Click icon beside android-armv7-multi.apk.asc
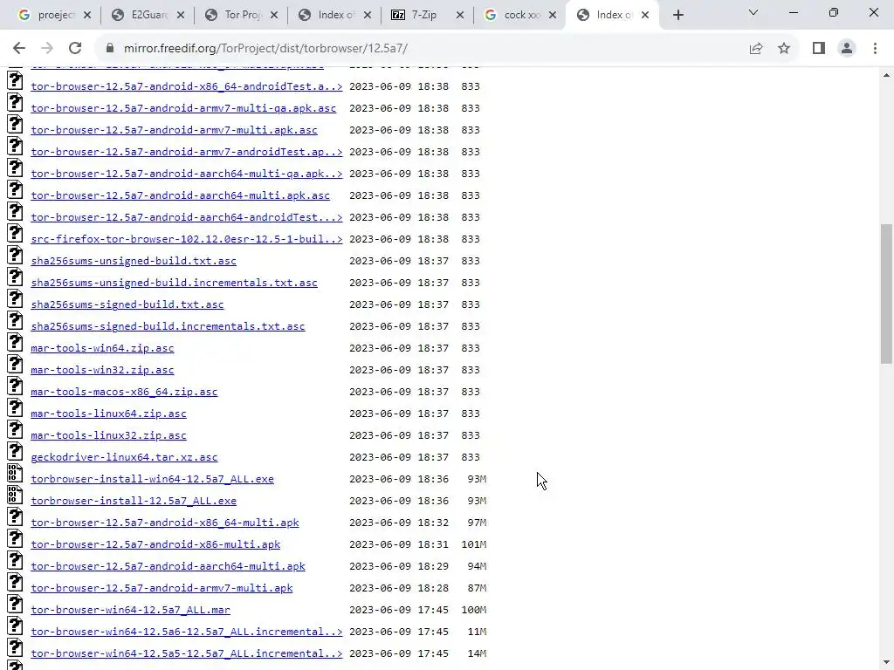Image resolution: width=894 pixels, height=670 pixels. click(x=15, y=124)
